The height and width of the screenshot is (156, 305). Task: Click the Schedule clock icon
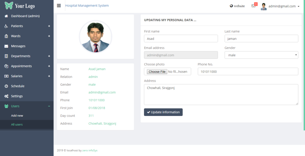(6, 86)
